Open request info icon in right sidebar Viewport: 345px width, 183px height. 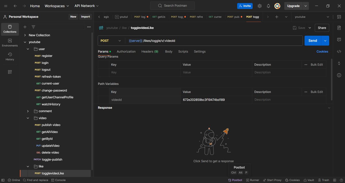(339, 75)
